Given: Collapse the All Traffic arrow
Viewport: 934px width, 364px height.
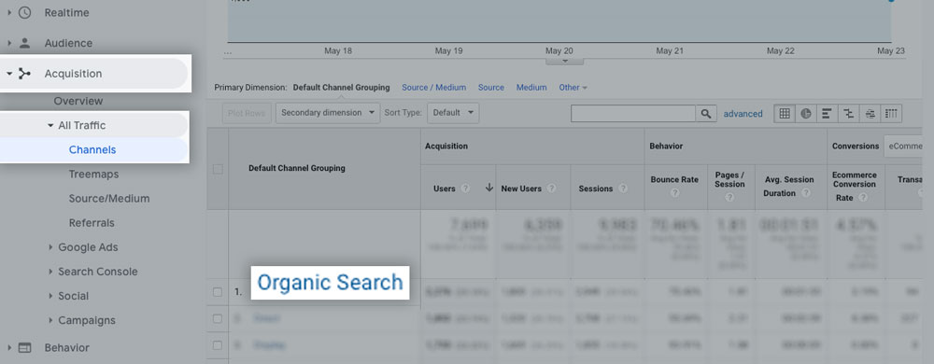Looking at the screenshot, I should 50,125.
